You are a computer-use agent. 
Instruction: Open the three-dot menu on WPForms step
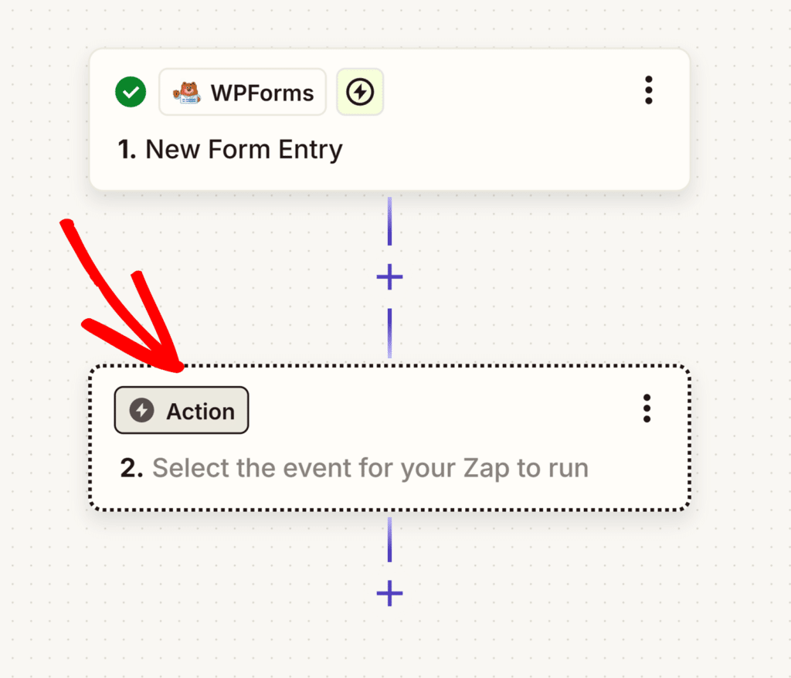[x=649, y=90]
